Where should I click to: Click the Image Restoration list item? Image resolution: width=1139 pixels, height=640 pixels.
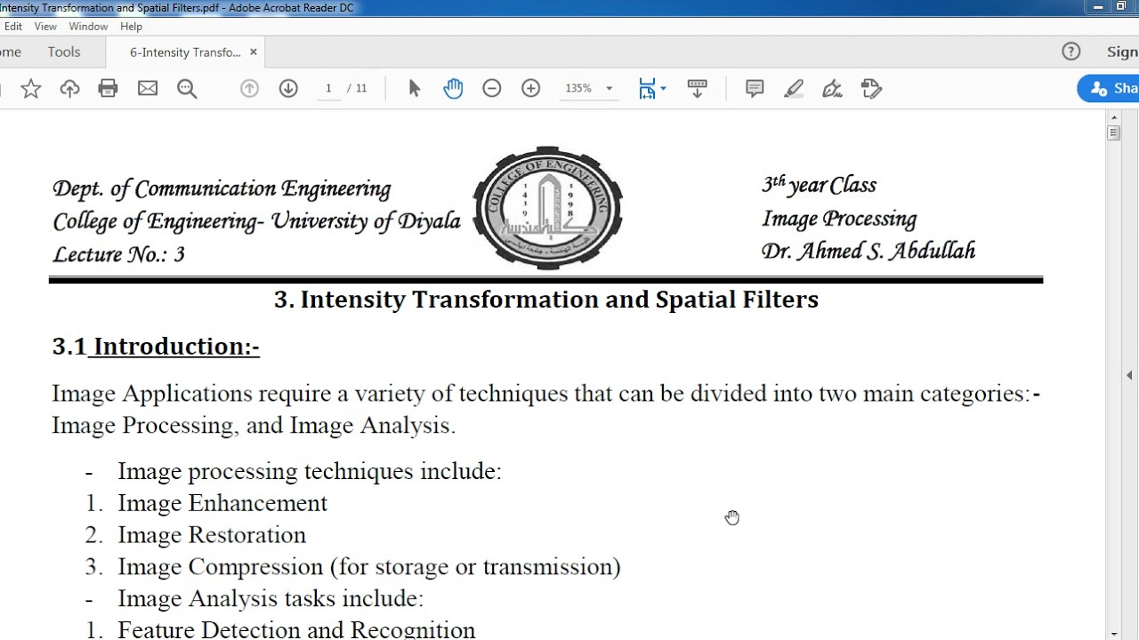pyautogui.click(x=212, y=535)
